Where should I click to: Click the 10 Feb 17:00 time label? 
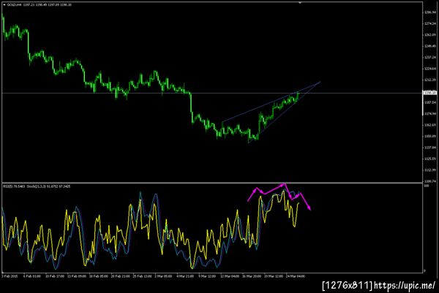(55, 276)
